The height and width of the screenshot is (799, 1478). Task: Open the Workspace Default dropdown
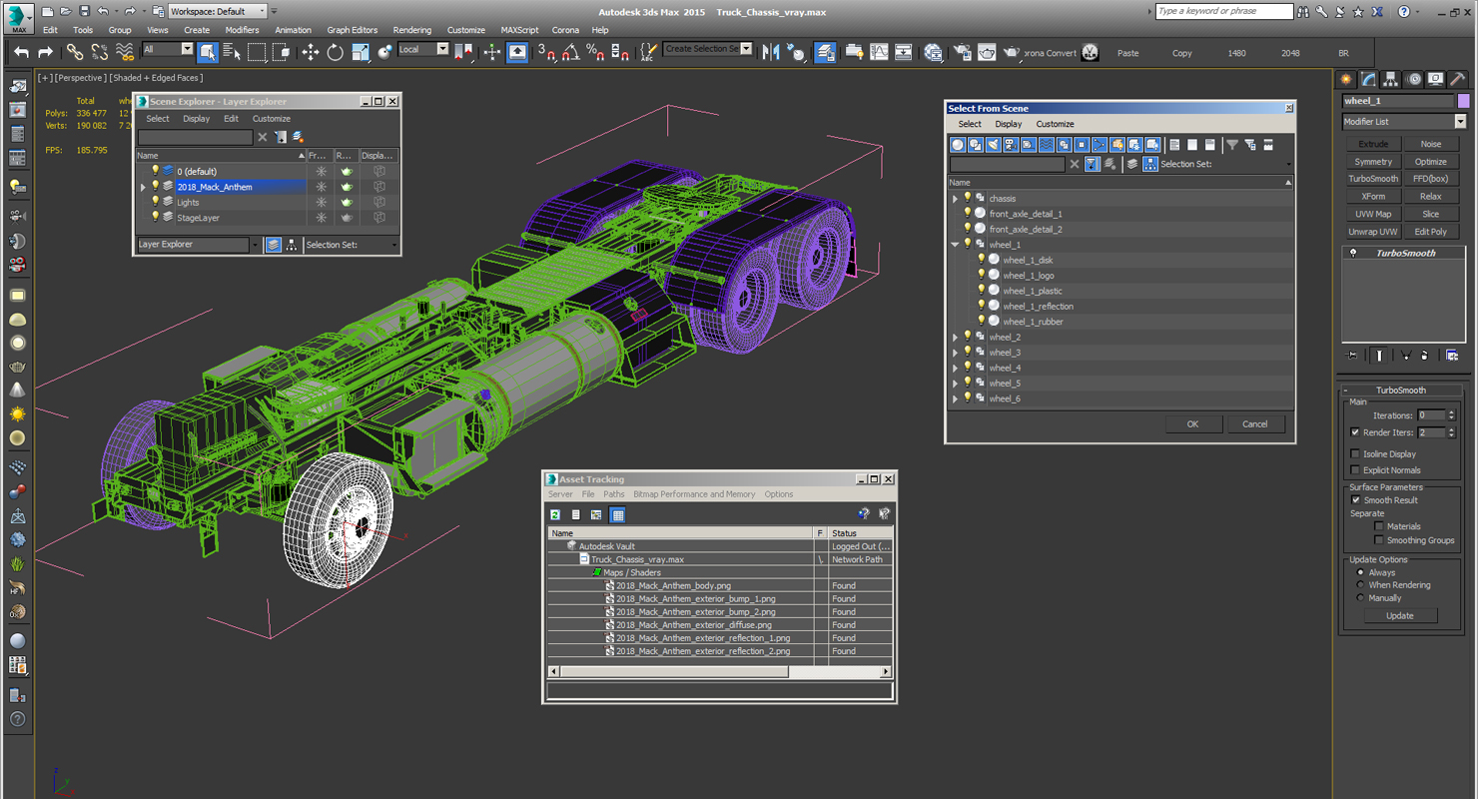pos(217,11)
